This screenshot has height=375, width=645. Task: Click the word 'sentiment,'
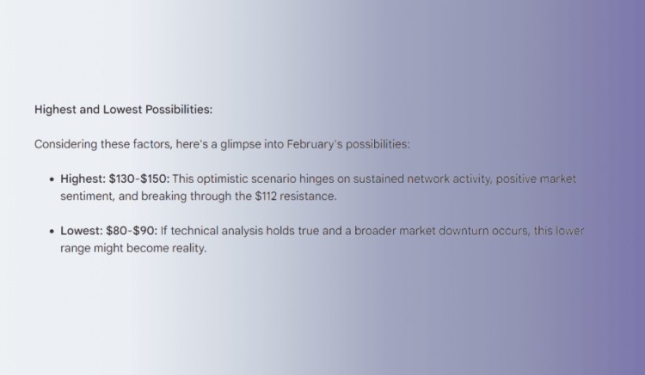(x=88, y=197)
